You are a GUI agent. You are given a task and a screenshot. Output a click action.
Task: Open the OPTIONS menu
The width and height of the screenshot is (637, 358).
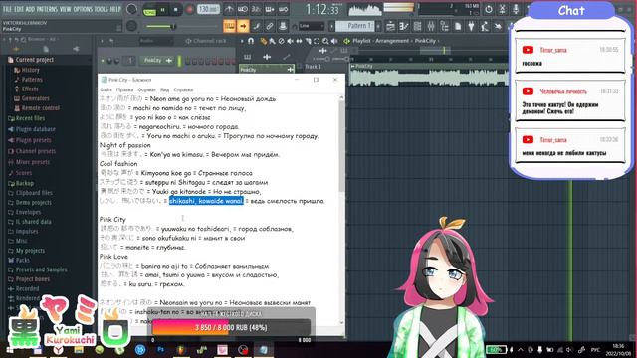(x=83, y=9)
